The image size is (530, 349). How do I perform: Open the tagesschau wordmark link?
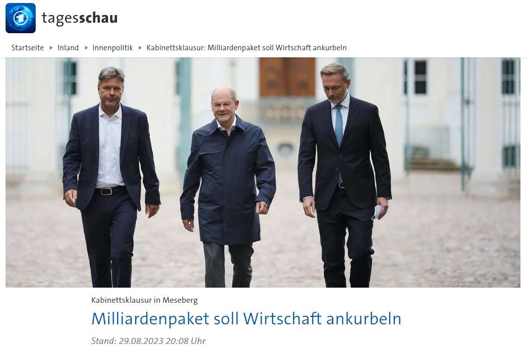tap(79, 18)
